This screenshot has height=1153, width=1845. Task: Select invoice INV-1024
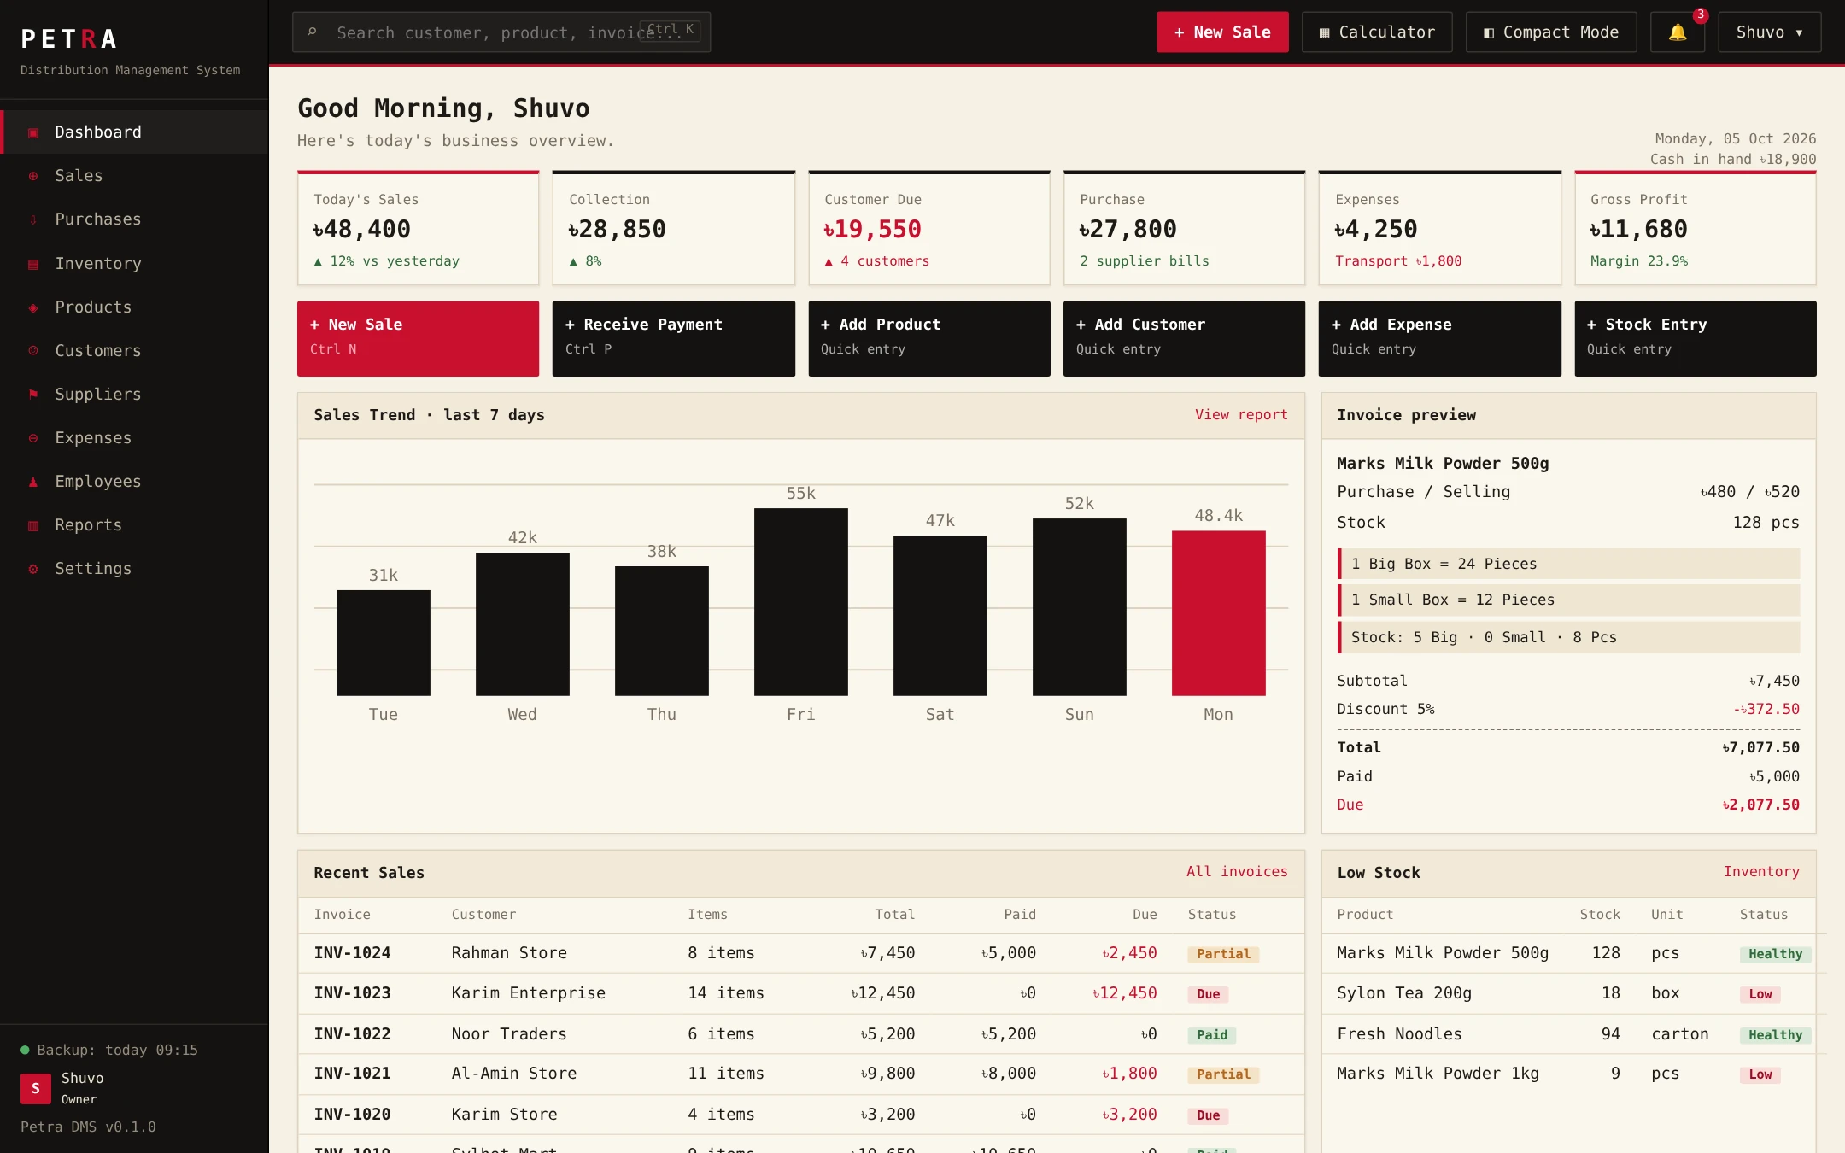pyautogui.click(x=352, y=953)
